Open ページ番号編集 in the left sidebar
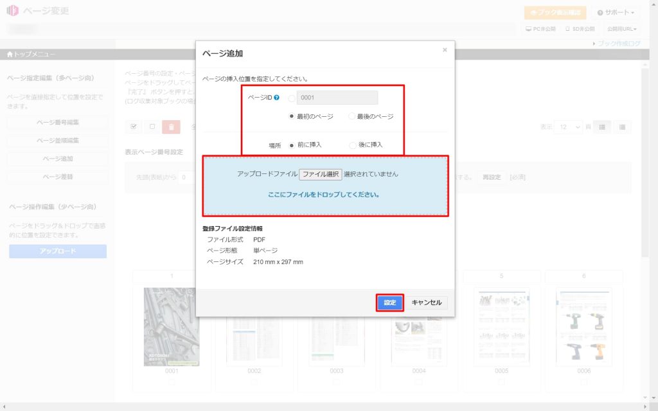Image resolution: width=658 pixels, height=411 pixels. pyautogui.click(x=58, y=122)
